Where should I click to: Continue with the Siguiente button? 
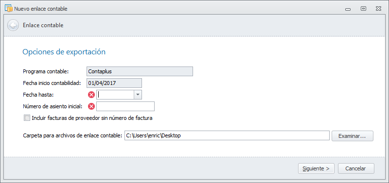click(316, 168)
